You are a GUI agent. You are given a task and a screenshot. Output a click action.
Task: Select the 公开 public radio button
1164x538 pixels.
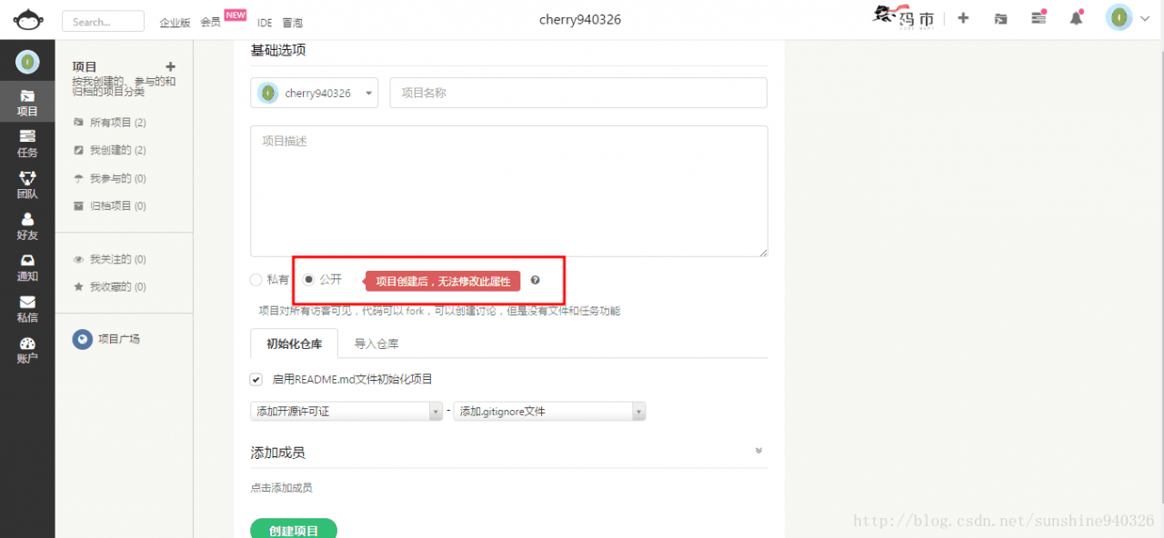tap(308, 280)
